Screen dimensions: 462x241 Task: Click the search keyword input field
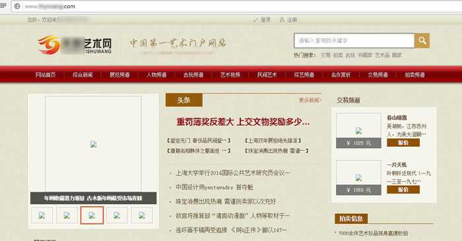pos(354,41)
